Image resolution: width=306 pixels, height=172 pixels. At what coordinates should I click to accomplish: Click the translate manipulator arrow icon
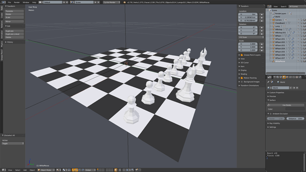tap(76, 170)
